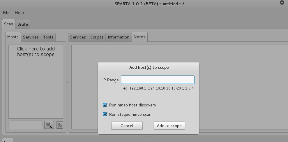Open the Help menu

tap(19, 13)
